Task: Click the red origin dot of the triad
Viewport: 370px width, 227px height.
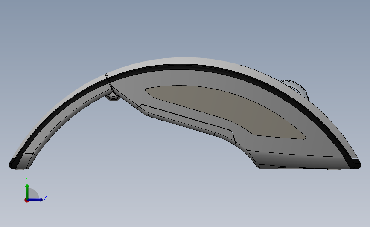Action: coord(26,201)
